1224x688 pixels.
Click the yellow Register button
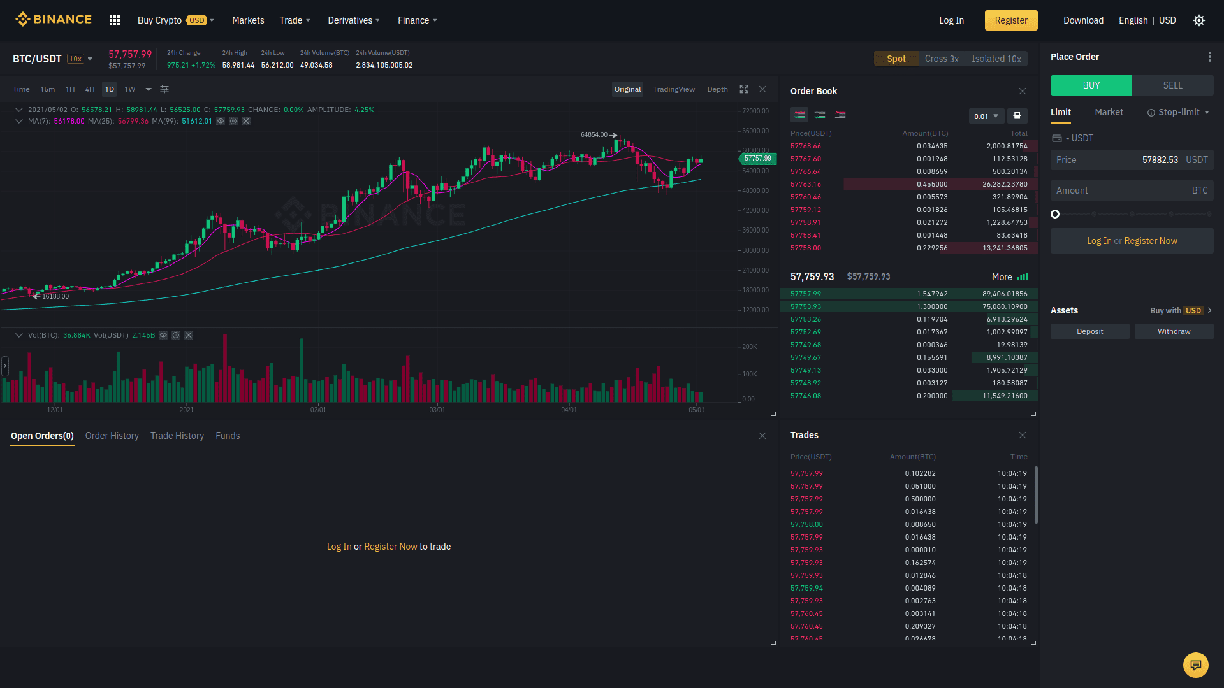pos(1011,20)
